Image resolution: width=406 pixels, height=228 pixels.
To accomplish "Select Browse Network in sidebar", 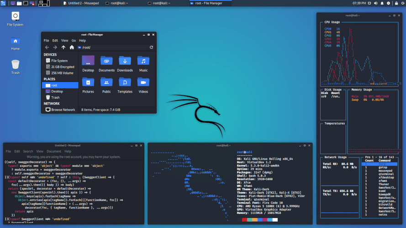I will coord(63,110).
